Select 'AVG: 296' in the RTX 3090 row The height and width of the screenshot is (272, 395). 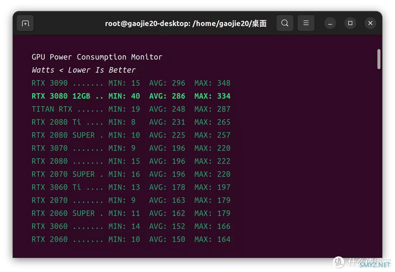point(167,83)
